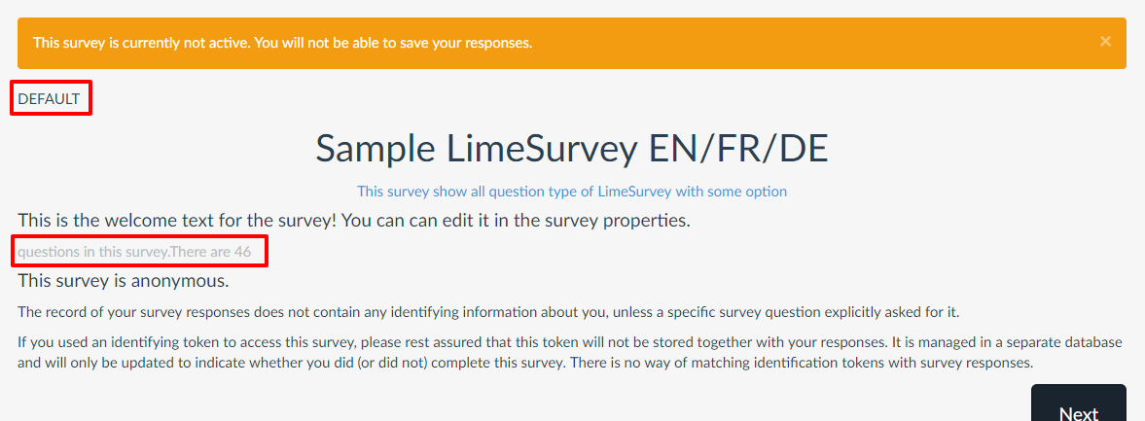Viewport: 1145px width, 421px height.
Task: Click the blue survey description text
Action: click(572, 192)
